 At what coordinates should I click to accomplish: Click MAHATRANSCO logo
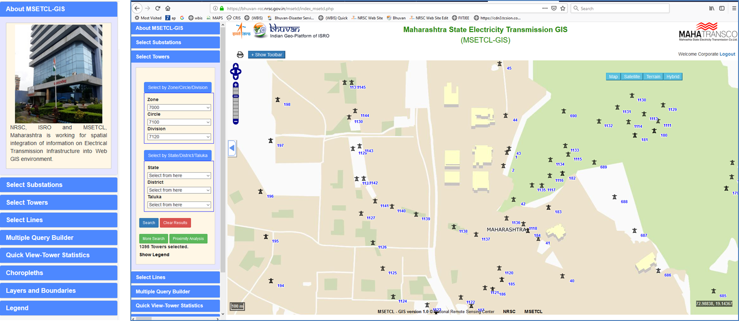(707, 32)
